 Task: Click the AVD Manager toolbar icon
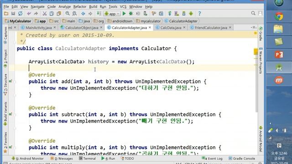[177, 14]
